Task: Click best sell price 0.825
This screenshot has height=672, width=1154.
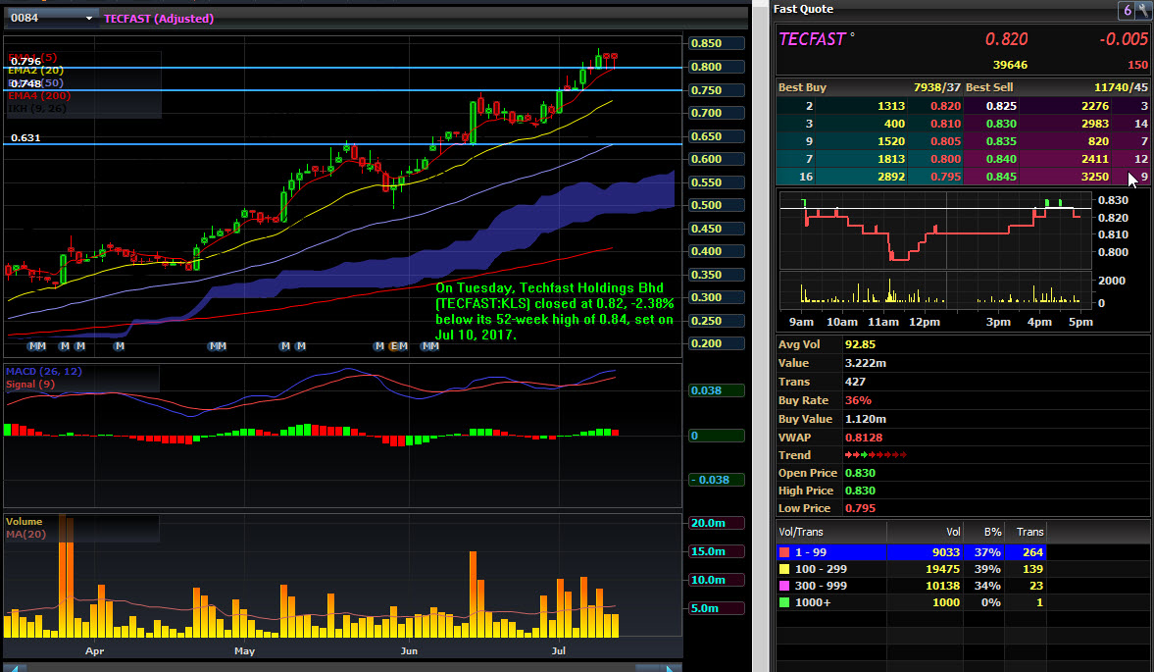Action: pyautogui.click(x=1001, y=106)
